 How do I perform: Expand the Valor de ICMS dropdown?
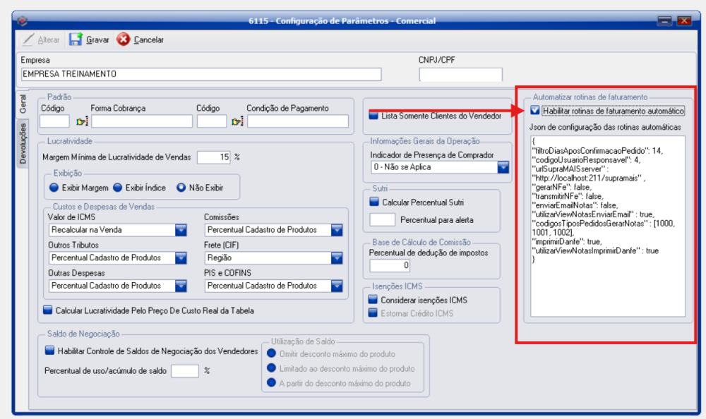click(x=181, y=230)
